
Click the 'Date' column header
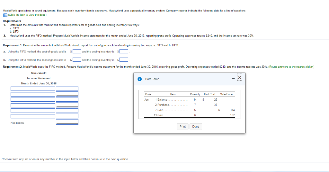click(148, 94)
